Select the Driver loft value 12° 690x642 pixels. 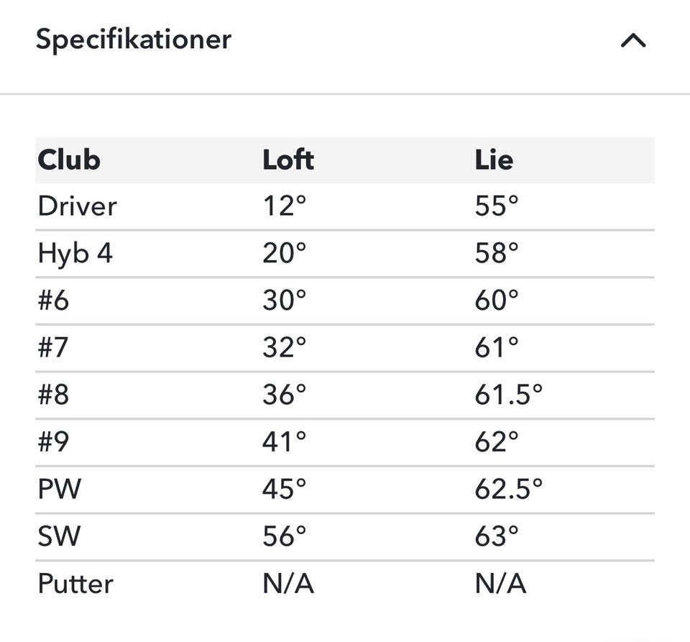click(x=285, y=206)
